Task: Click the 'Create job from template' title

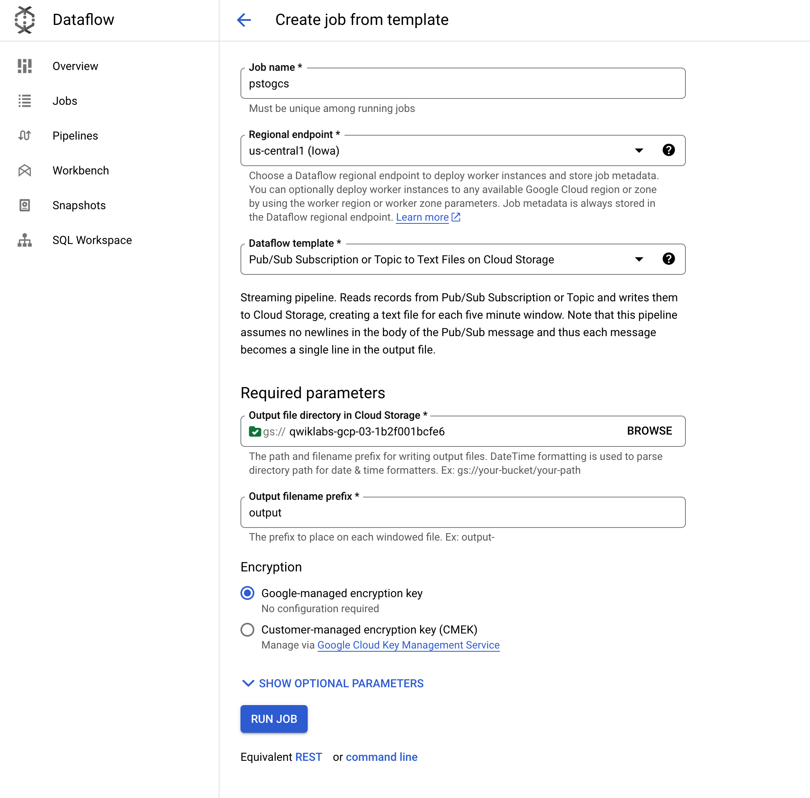Action: pos(362,20)
